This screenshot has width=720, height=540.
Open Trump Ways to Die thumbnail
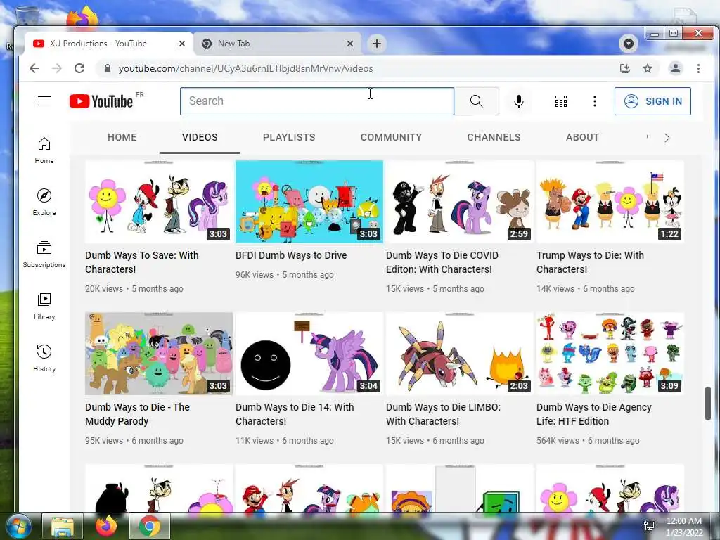610,202
